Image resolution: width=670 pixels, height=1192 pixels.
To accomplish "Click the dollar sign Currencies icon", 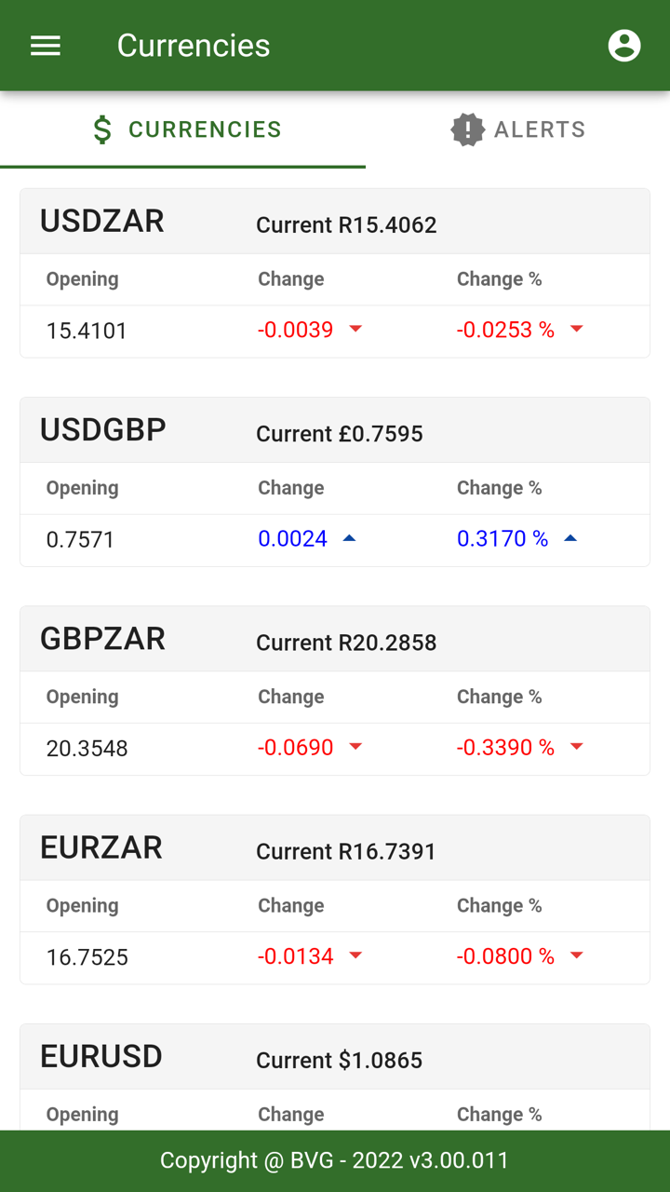I will coord(103,129).
